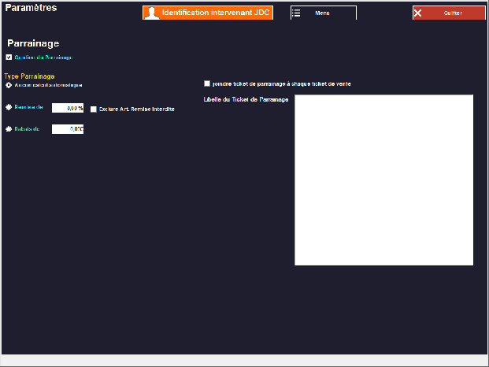This screenshot has height=367, width=489.
Task: Select Aucun calcul automatique radio option
Action: 9,84
